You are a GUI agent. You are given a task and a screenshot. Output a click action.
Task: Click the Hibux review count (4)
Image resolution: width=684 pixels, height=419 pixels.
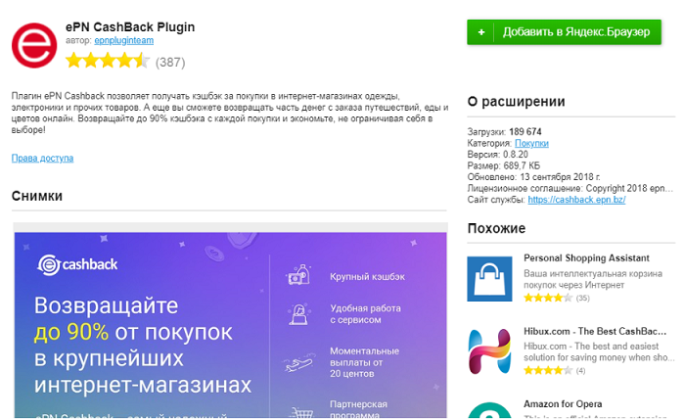580,371
